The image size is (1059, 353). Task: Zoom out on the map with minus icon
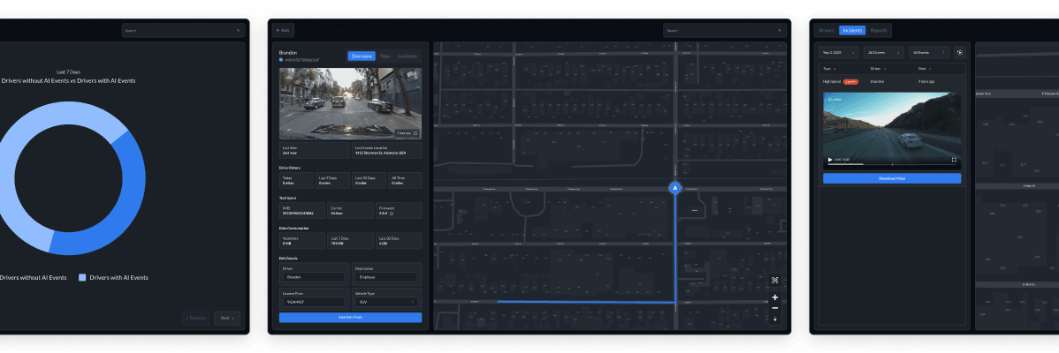pos(774,308)
